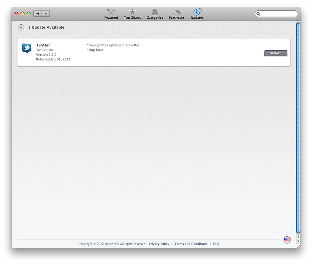
Task: Click the Released Jun 01, 2011 text
Action: pyautogui.click(x=53, y=59)
